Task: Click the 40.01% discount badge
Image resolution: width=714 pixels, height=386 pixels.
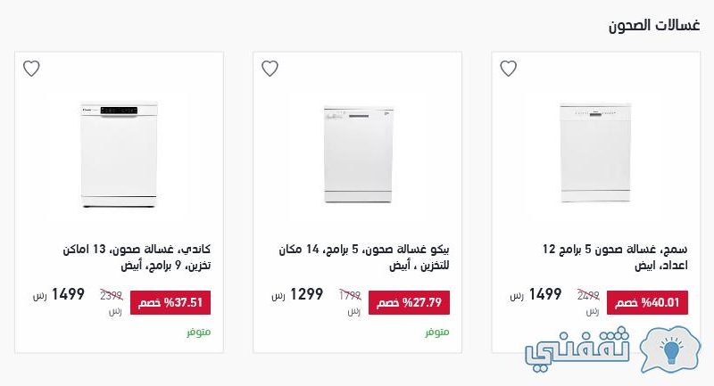Action: [x=647, y=303]
